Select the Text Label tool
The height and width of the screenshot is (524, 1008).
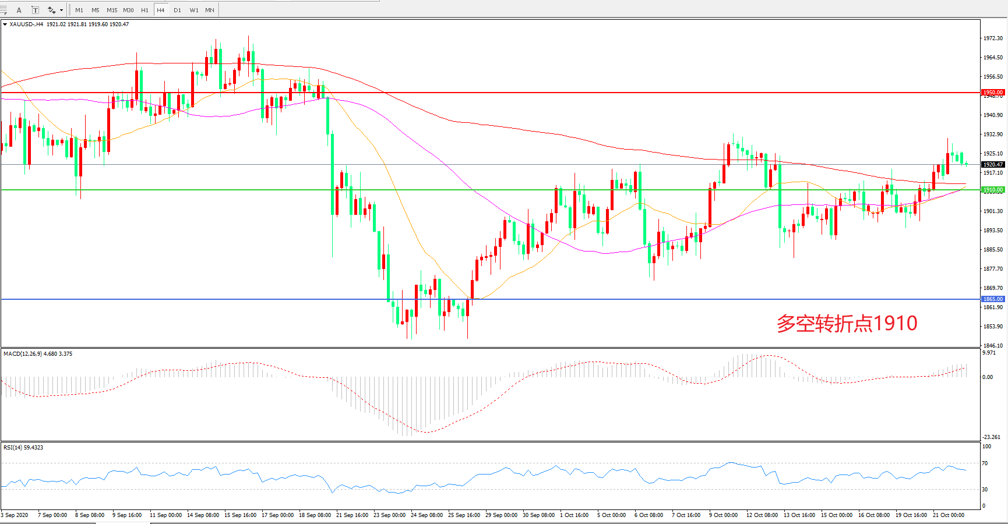[x=35, y=10]
